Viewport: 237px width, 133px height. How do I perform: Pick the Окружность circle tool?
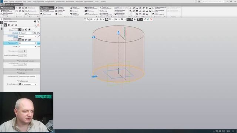(31, 11)
